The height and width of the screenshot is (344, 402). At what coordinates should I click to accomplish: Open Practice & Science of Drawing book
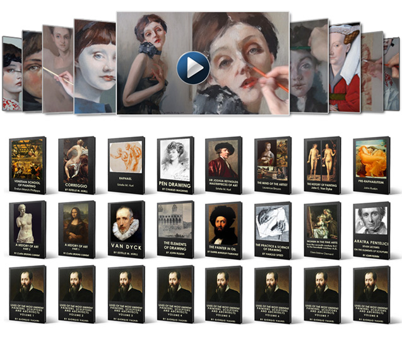[x=273, y=230]
